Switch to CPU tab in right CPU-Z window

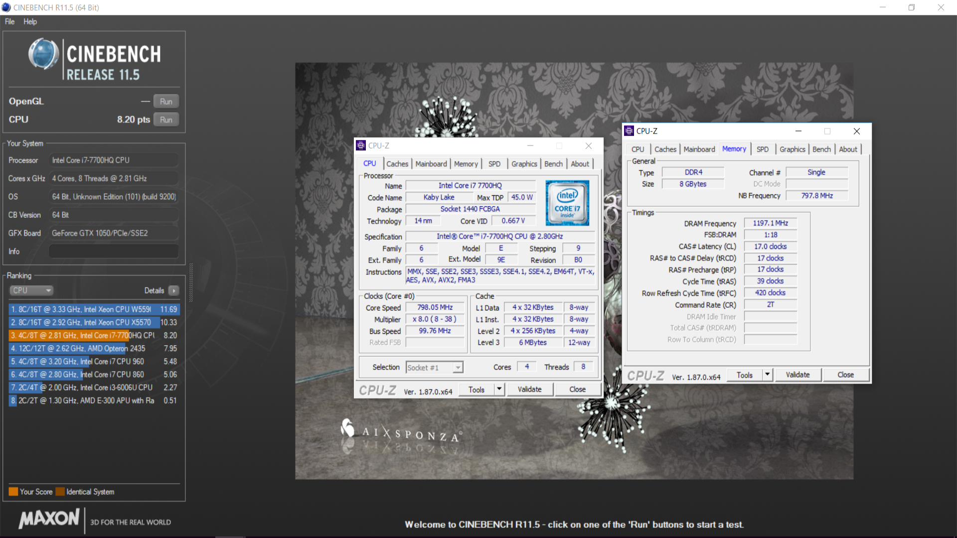pyautogui.click(x=638, y=149)
